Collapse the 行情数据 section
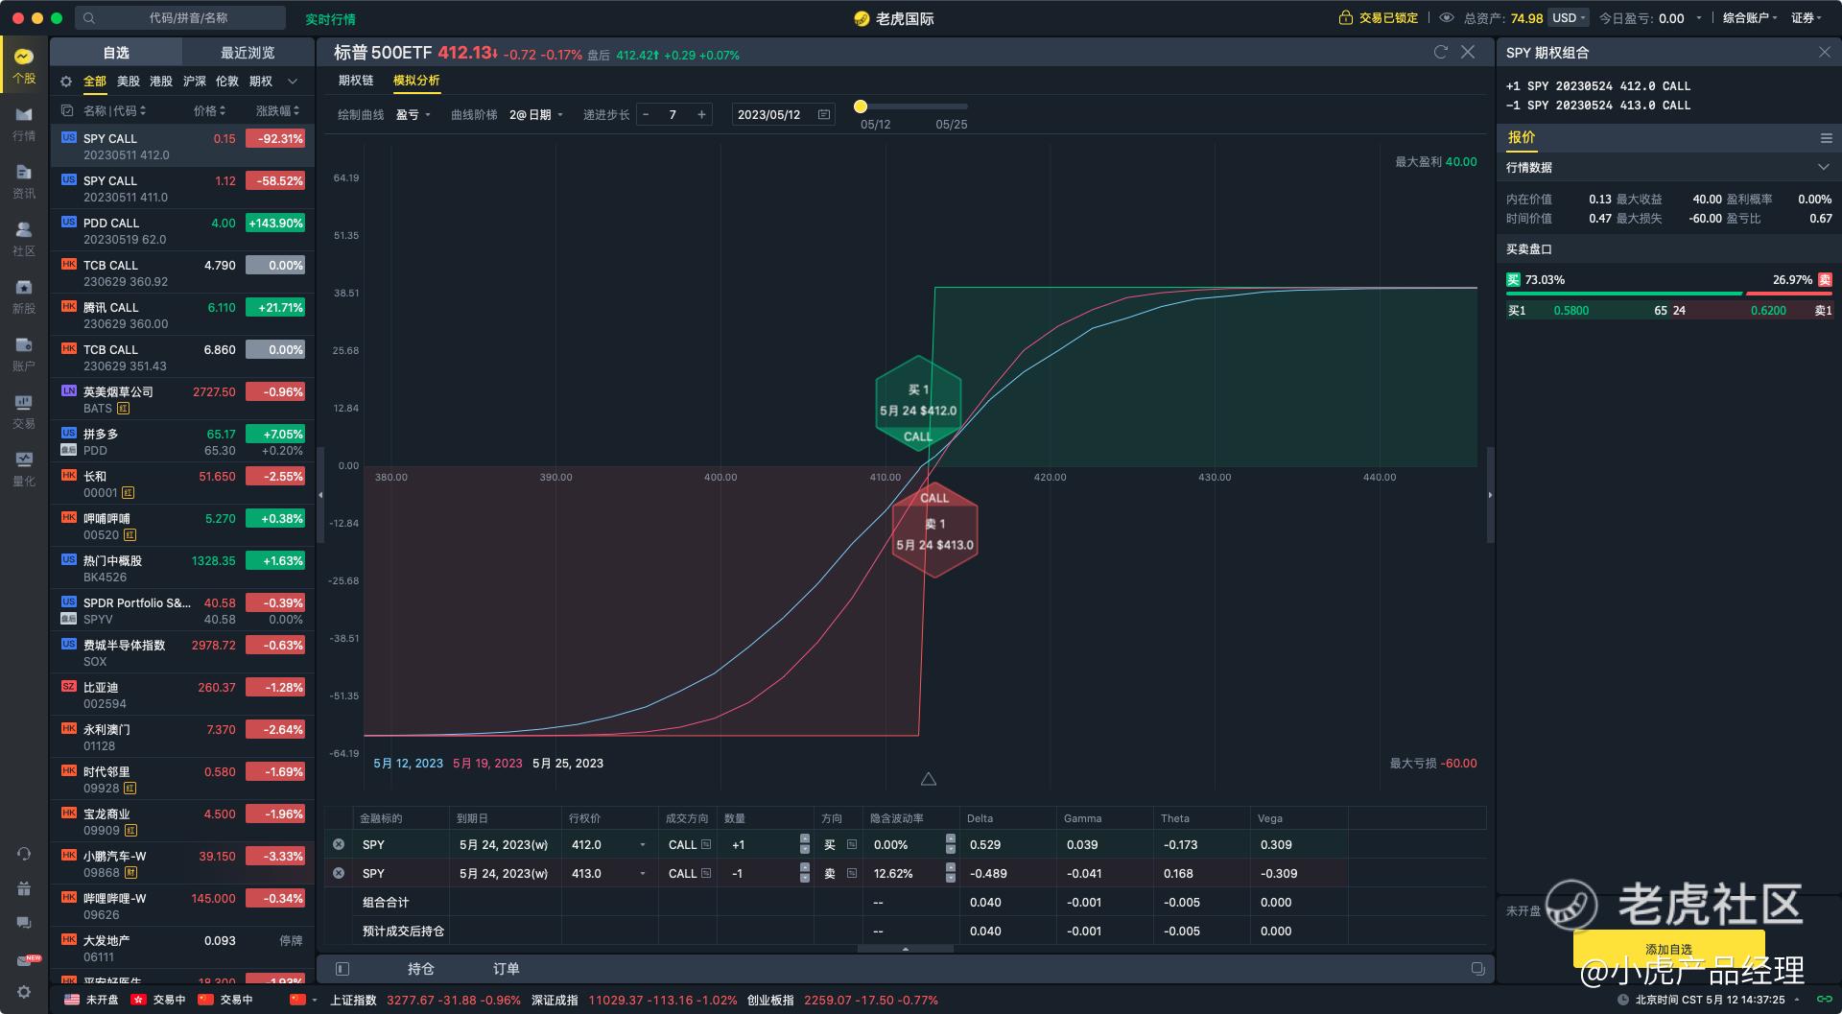This screenshot has width=1842, height=1014. (1823, 168)
